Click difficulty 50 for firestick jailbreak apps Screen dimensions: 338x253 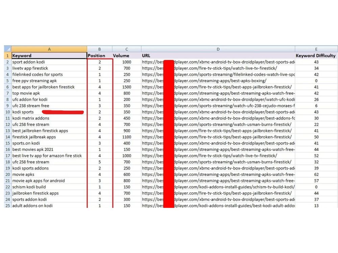pos(316,137)
